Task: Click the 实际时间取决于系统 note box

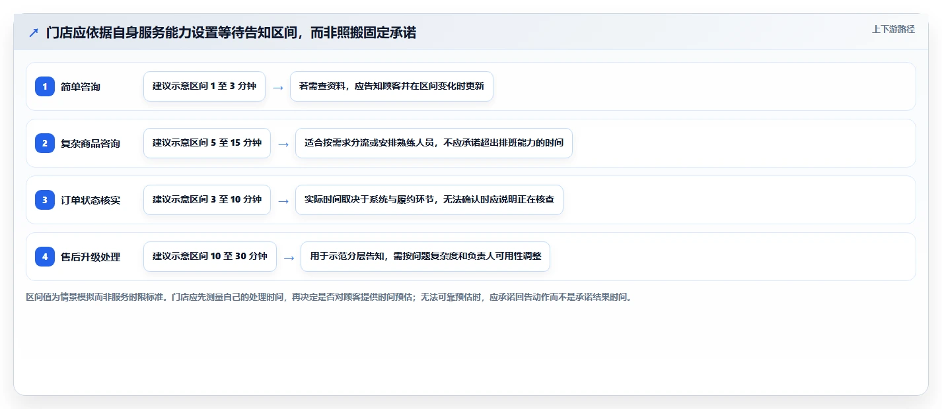Action: 429,200
